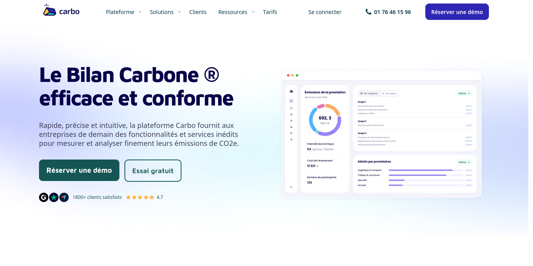The image size is (533, 266).
Task: Open the Clients page
Action: (x=198, y=12)
